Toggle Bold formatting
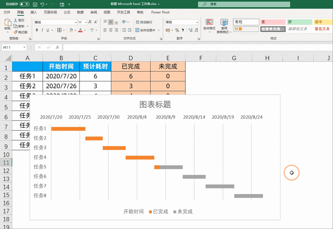This screenshot has width=333, height=229. 37,30
